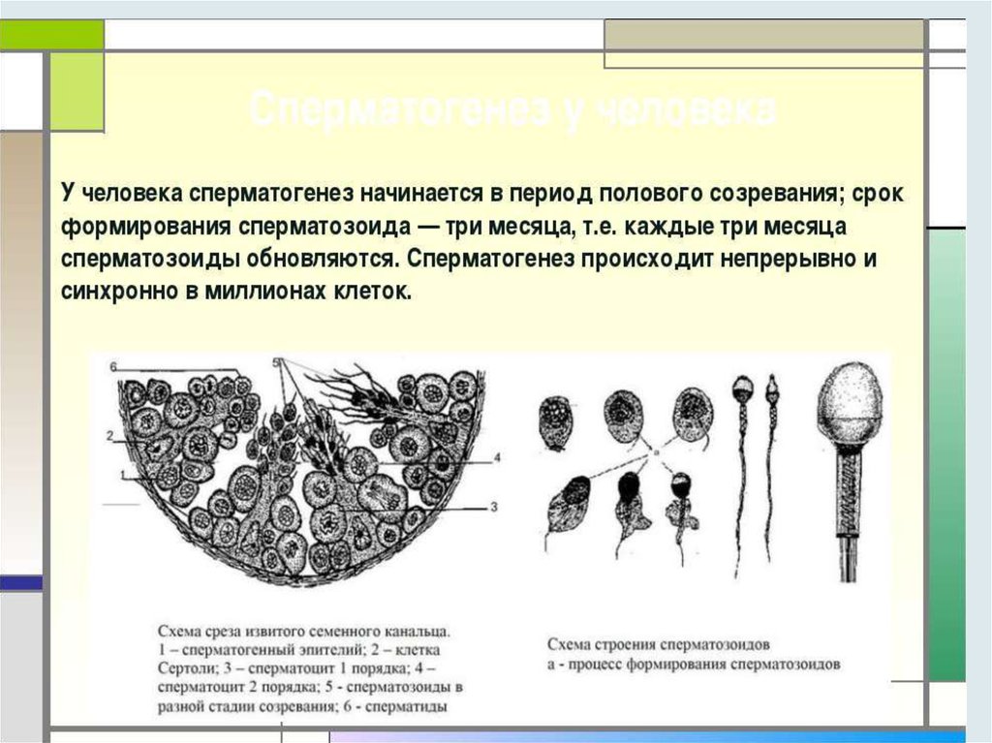Select the green square decoration top-left
992x743 pixels.
pyautogui.click(x=77, y=92)
